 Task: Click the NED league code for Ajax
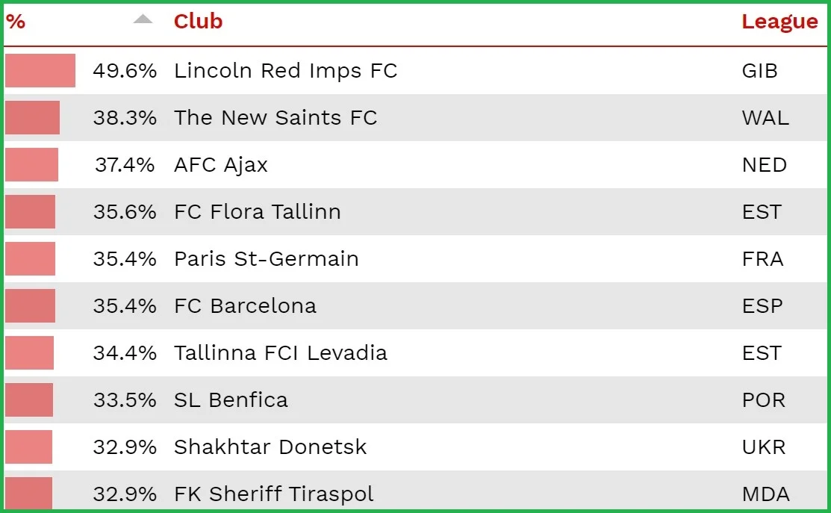pos(764,165)
